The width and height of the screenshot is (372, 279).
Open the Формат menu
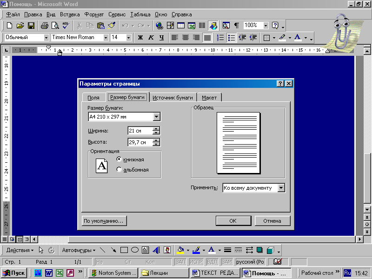[94, 14]
